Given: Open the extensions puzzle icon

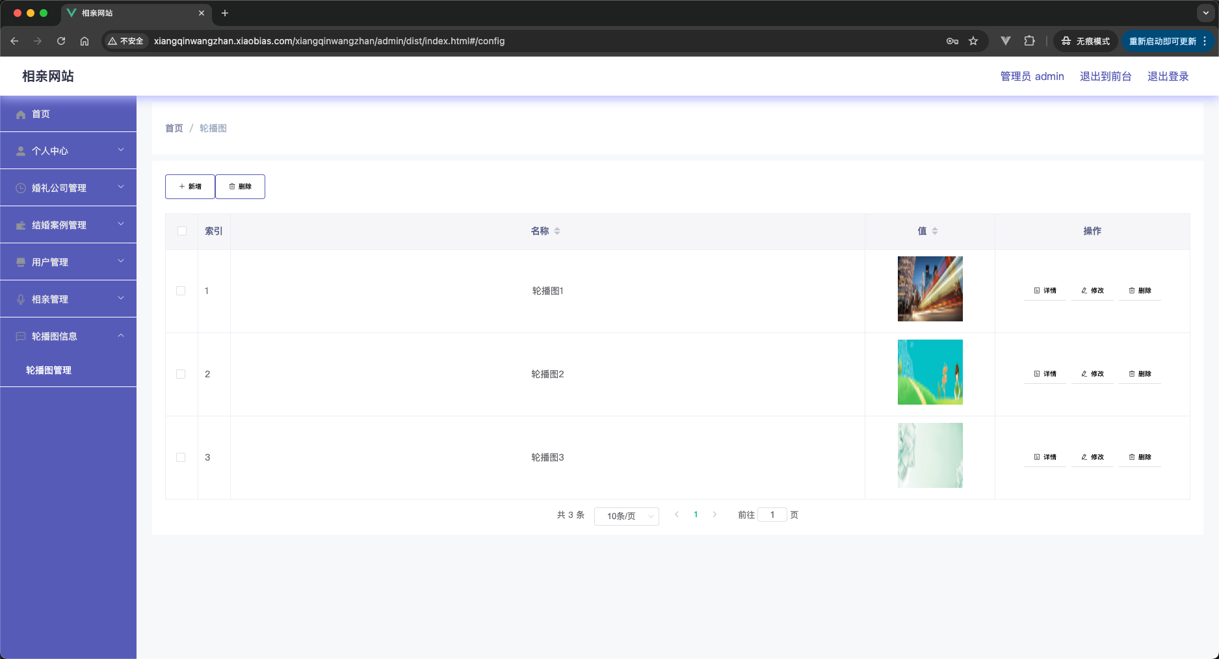Looking at the screenshot, I should 1029,41.
